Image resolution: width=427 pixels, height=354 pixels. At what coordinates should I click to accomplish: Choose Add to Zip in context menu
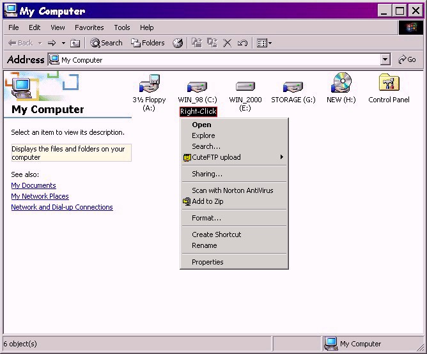[234, 201]
